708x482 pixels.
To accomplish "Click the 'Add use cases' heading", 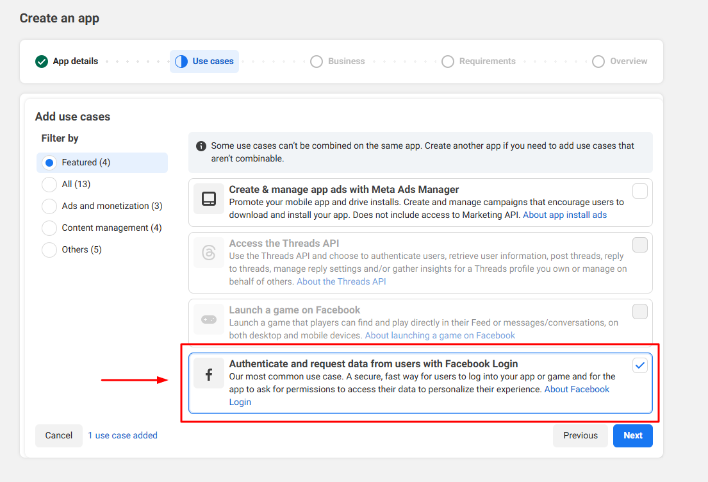I will tap(72, 117).
